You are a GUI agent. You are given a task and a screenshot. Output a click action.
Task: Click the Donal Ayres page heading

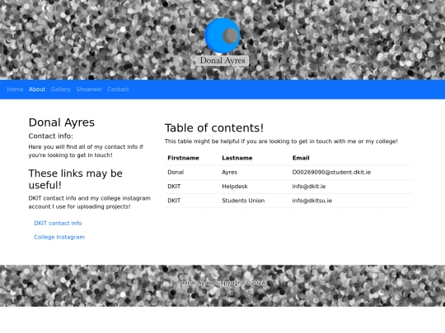tap(62, 123)
